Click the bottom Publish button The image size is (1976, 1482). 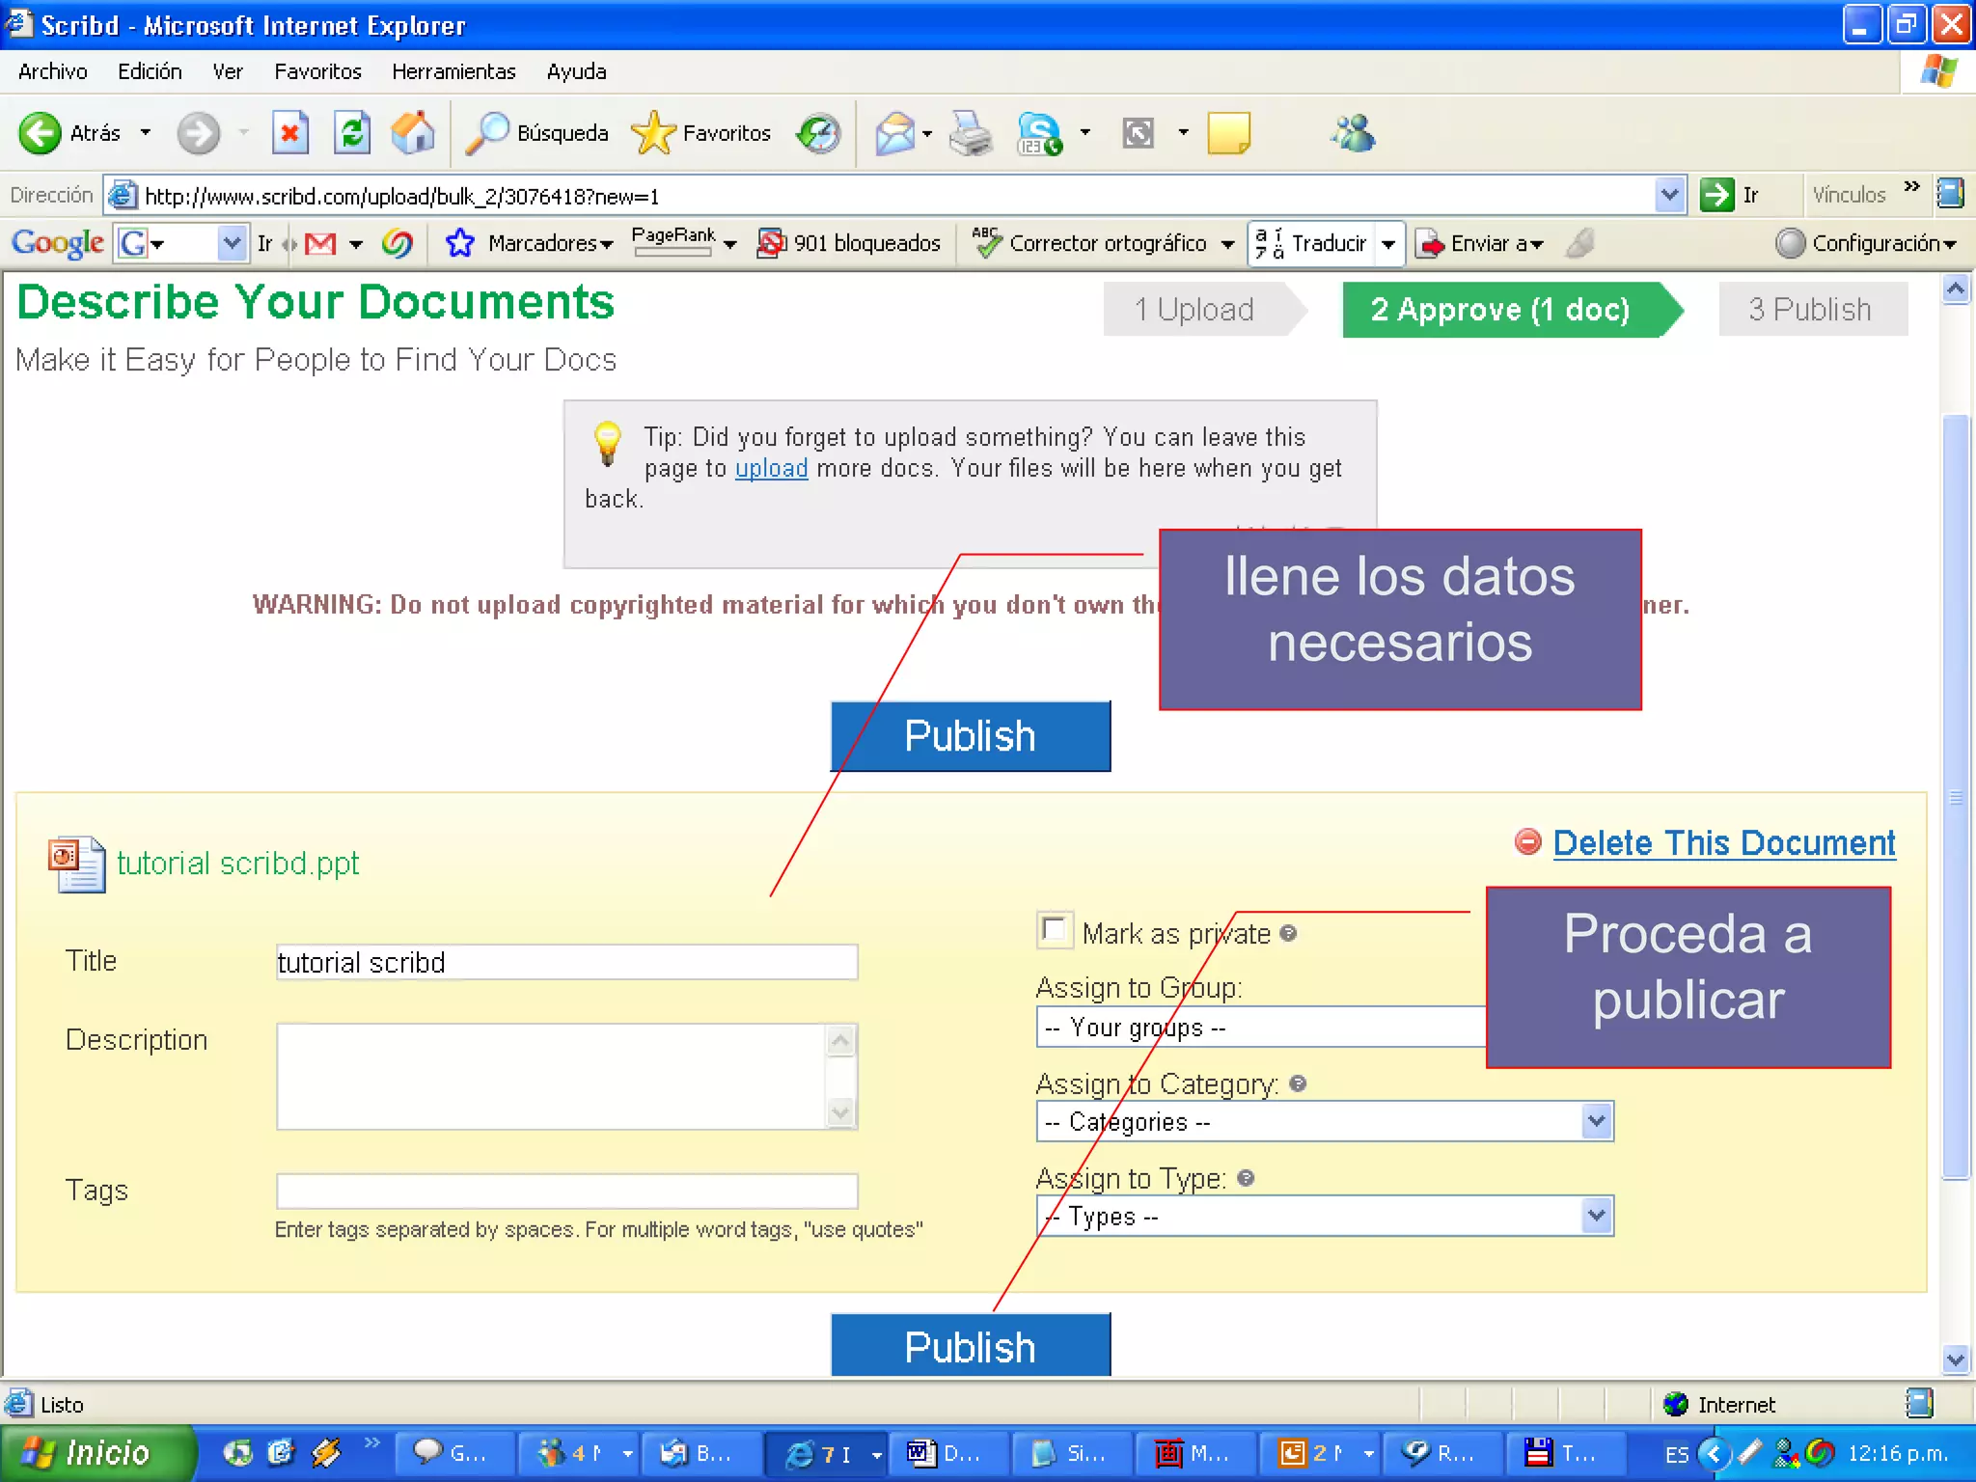970,1345
